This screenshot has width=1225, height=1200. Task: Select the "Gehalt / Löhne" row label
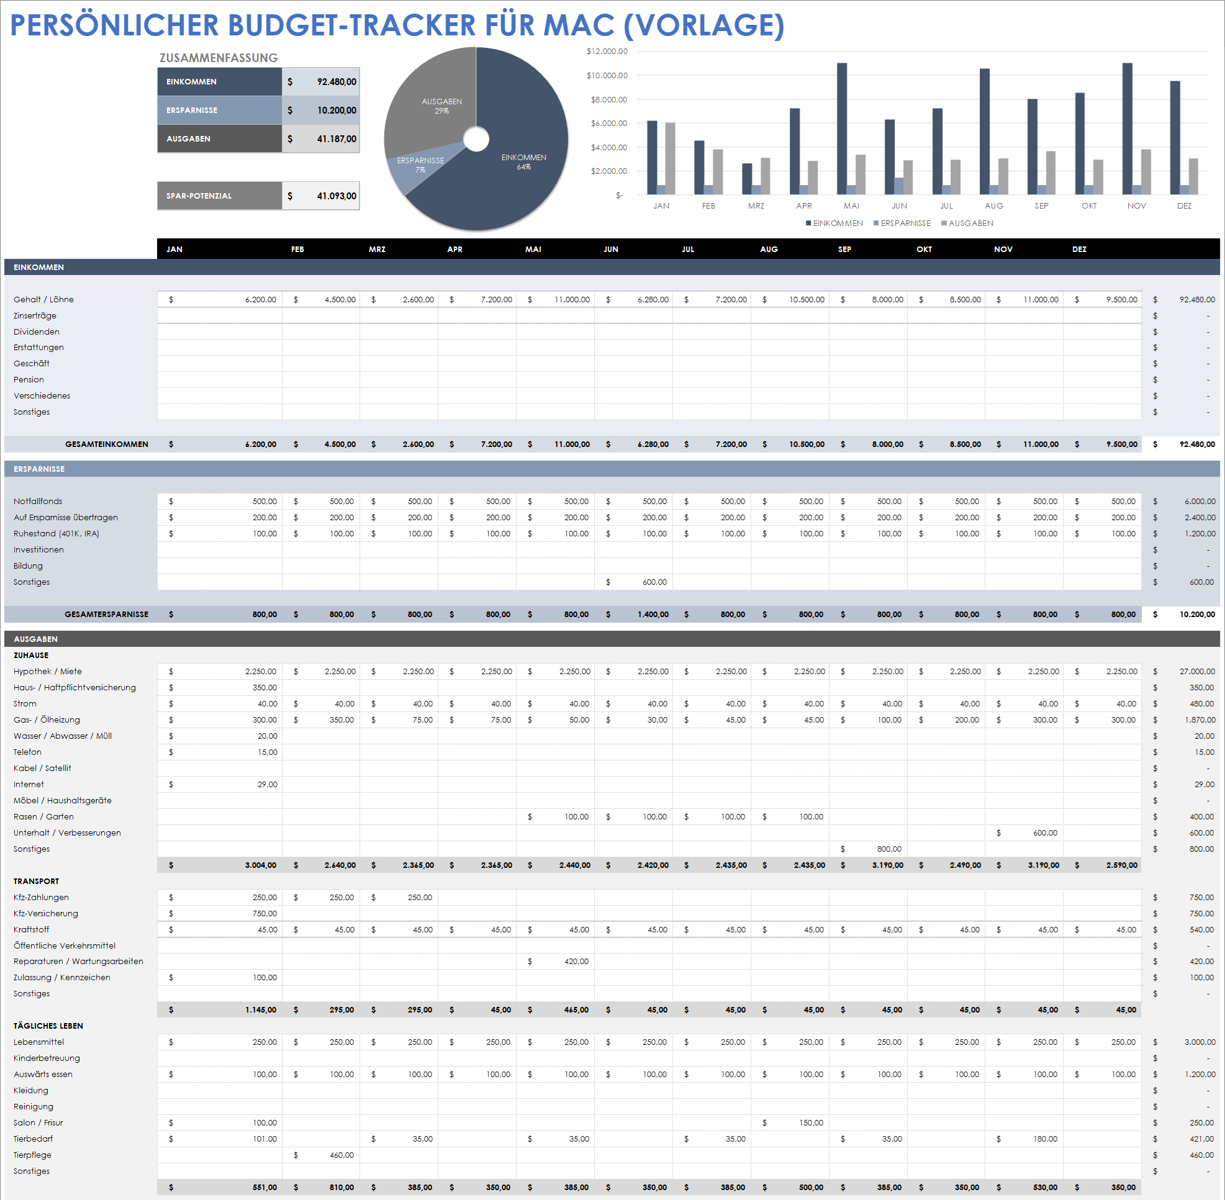point(43,300)
